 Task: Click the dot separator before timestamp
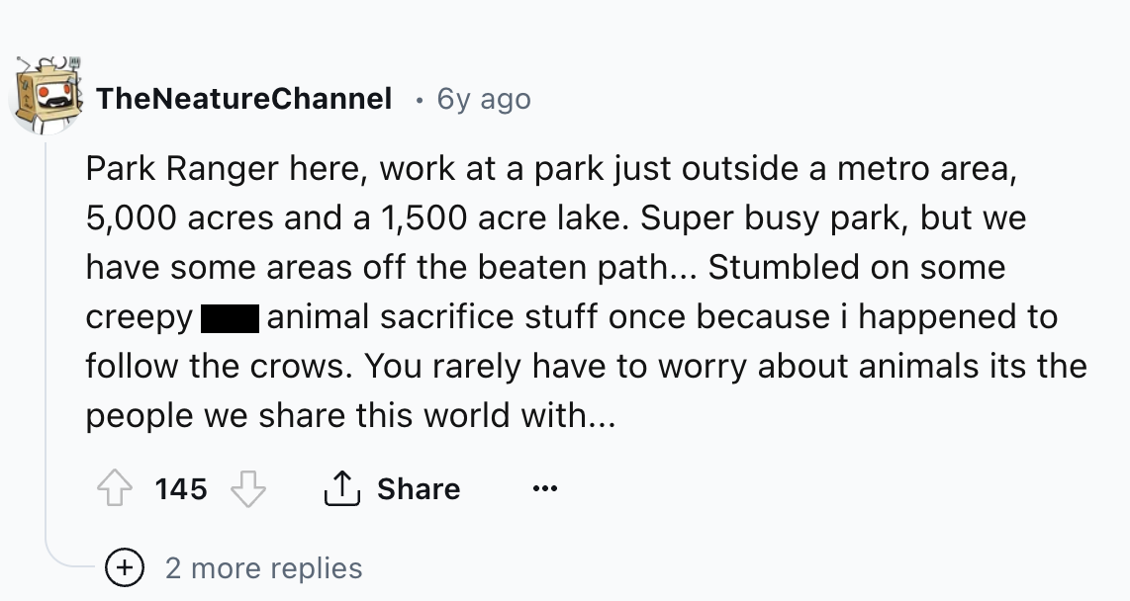coord(420,99)
